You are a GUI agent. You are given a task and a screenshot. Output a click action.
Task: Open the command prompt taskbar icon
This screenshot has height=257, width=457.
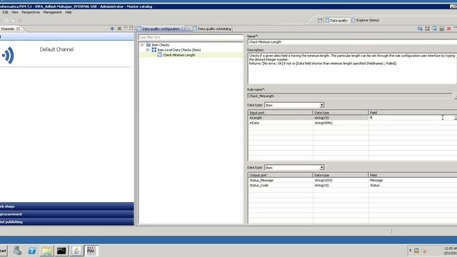tap(61, 251)
